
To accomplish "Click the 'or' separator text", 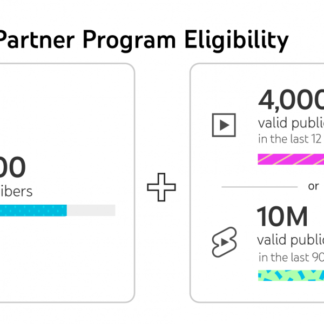I will pyautogui.click(x=313, y=186).
